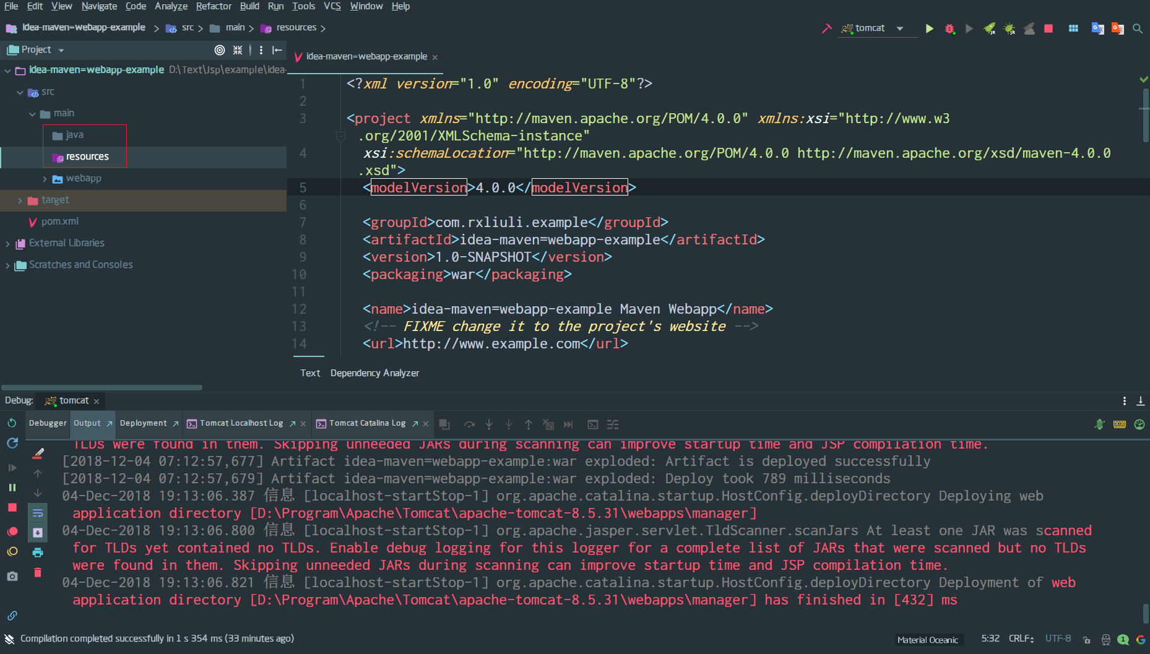Toggle Mute Breakpoints yellow circles icon
The height and width of the screenshot is (654, 1150).
[x=12, y=551]
